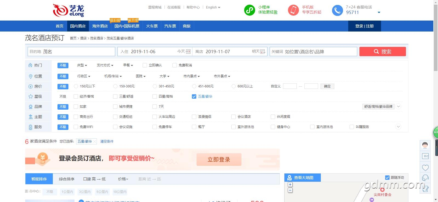Check the 四星/高档 checkbox
Screen dimensions: 438x202
pyautogui.click(x=155, y=96)
